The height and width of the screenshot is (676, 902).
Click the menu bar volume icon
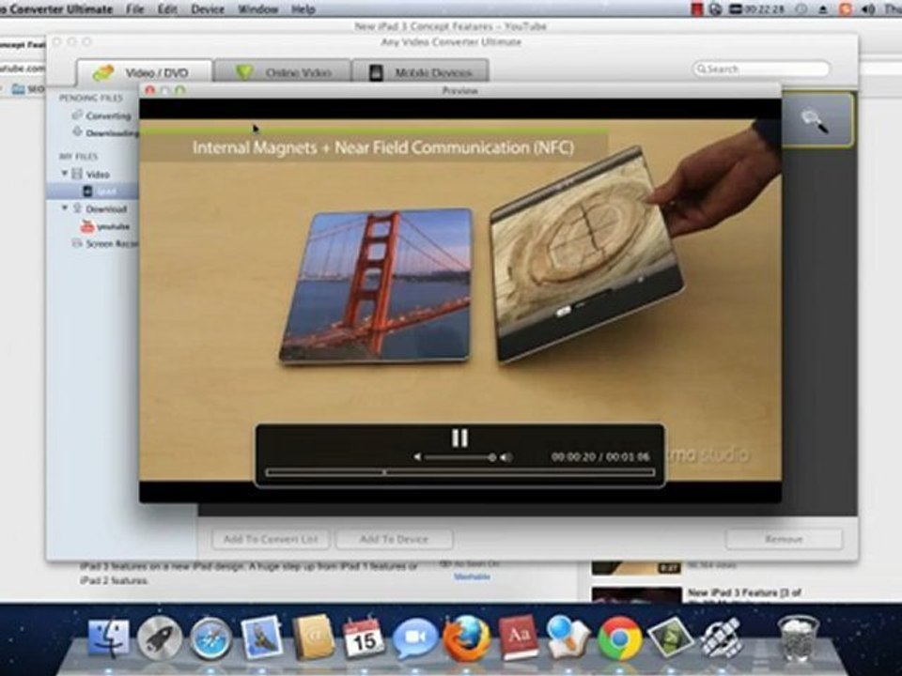pyautogui.click(x=868, y=8)
